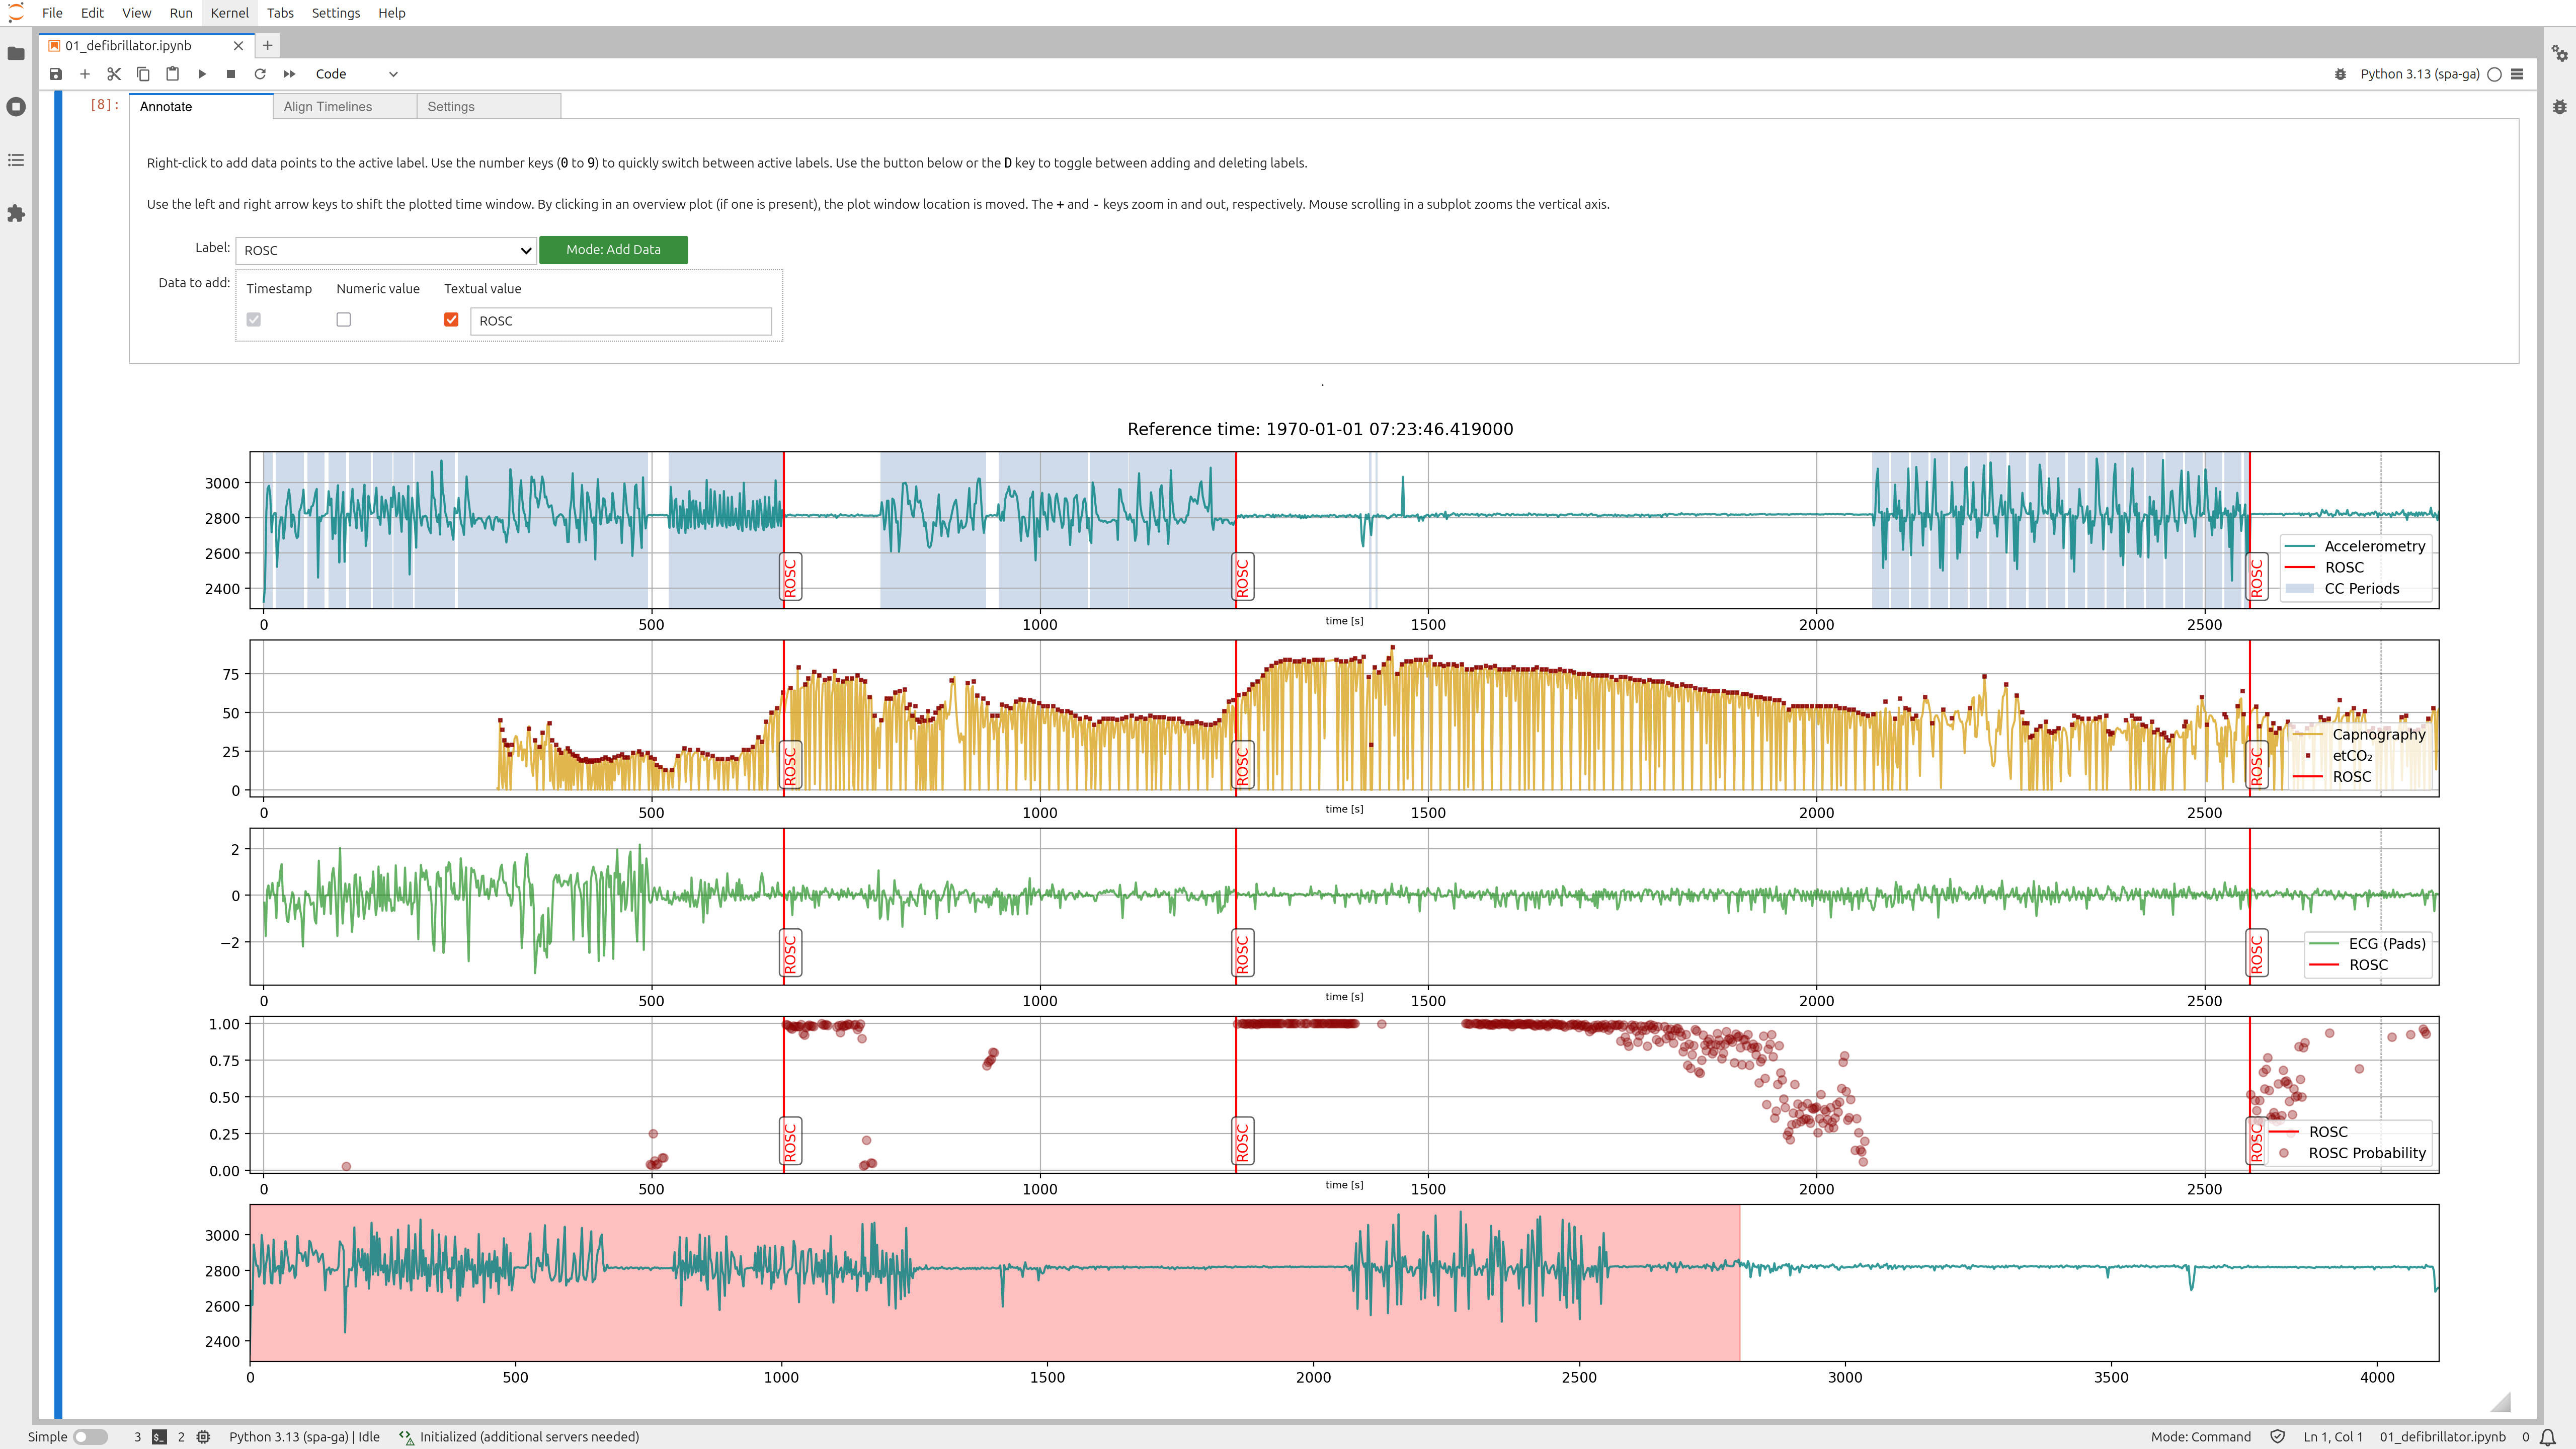Open the notifications bell in status bar
The width and height of the screenshot is (2576, 1449).
2547,1437
